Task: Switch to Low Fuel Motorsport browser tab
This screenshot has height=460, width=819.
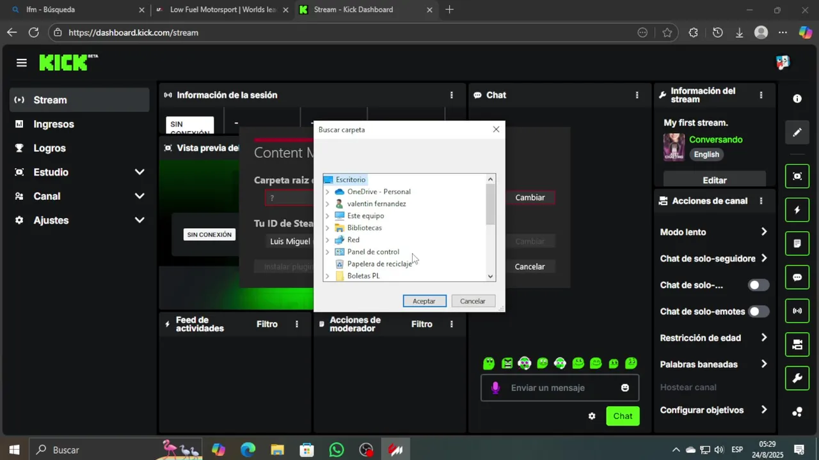Action: [223, 10]
